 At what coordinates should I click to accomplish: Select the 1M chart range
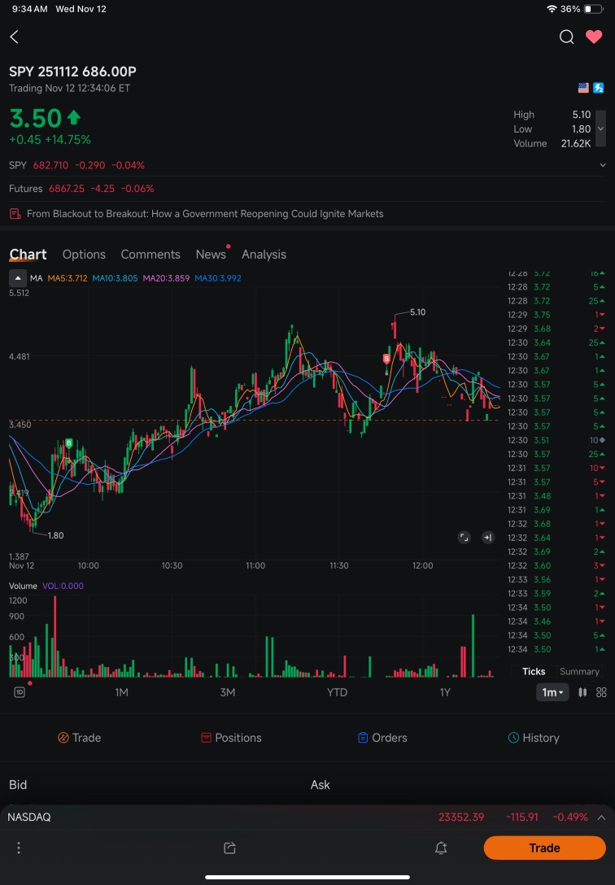tap(121, 692)
